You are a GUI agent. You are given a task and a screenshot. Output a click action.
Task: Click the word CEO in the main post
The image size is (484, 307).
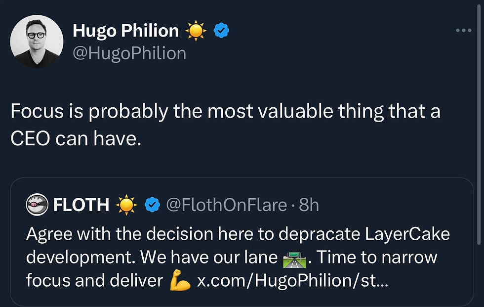point(30,139)
